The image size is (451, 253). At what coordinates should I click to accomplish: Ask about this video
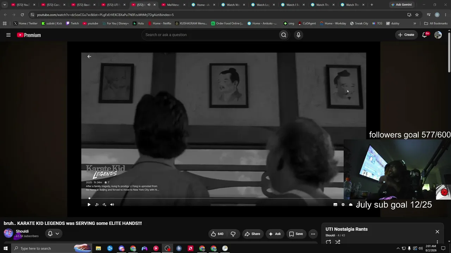[x=274, y=234]
